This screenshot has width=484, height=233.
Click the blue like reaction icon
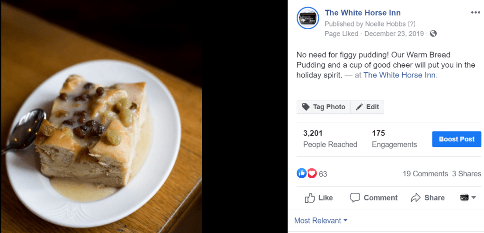(301, 173)
